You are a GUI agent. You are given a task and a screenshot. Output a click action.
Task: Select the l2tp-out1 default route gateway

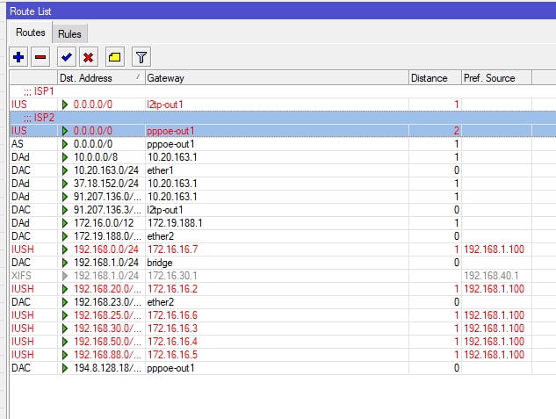tap(165, 105)
